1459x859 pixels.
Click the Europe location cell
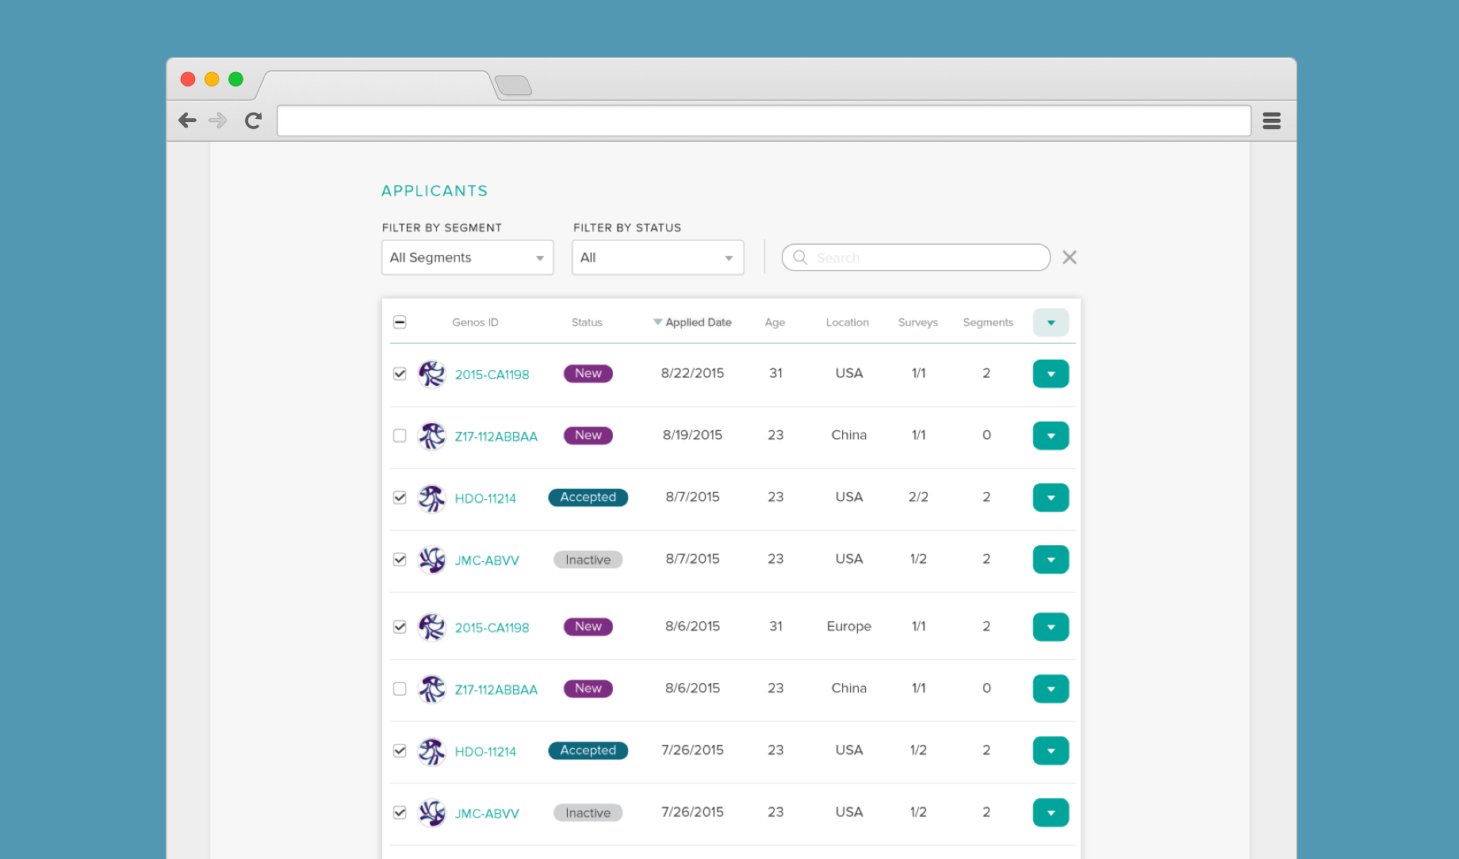pos(848,626)
